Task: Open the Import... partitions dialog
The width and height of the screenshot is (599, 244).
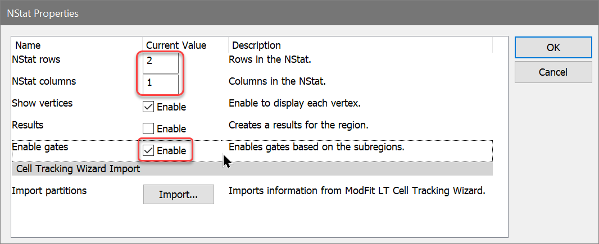Action: coord(178,195)
